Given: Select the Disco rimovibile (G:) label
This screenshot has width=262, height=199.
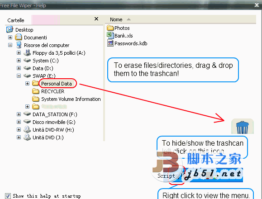Looking at the screenshot, I should (54, 122).
